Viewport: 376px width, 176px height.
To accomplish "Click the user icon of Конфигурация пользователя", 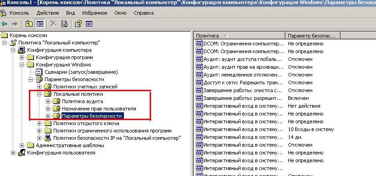I will tap(22, 153).
